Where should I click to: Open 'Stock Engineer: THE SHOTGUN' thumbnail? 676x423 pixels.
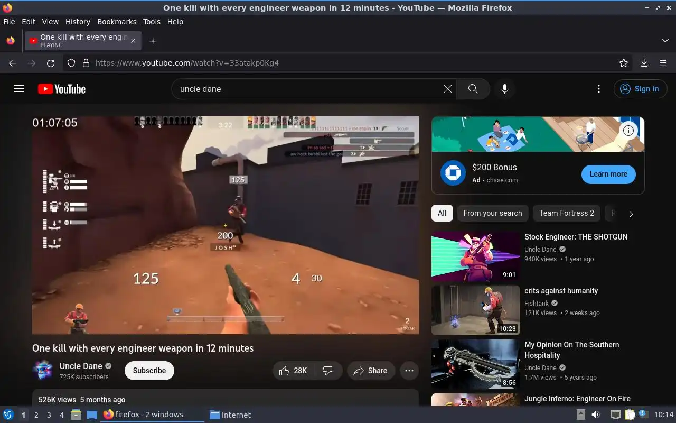point(476,256)
